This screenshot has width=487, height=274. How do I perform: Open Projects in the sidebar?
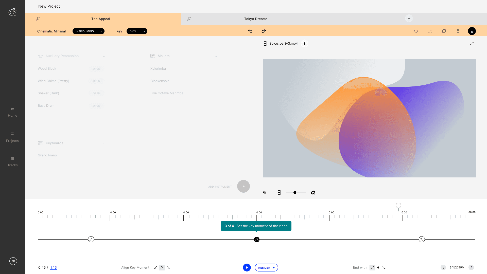click(12, 137)
